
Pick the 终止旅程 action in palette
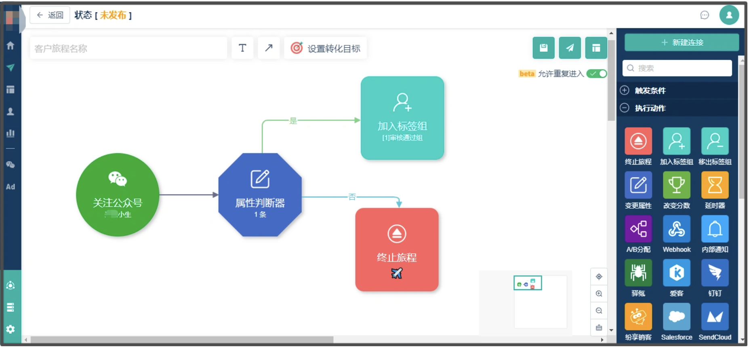[638, 141]
